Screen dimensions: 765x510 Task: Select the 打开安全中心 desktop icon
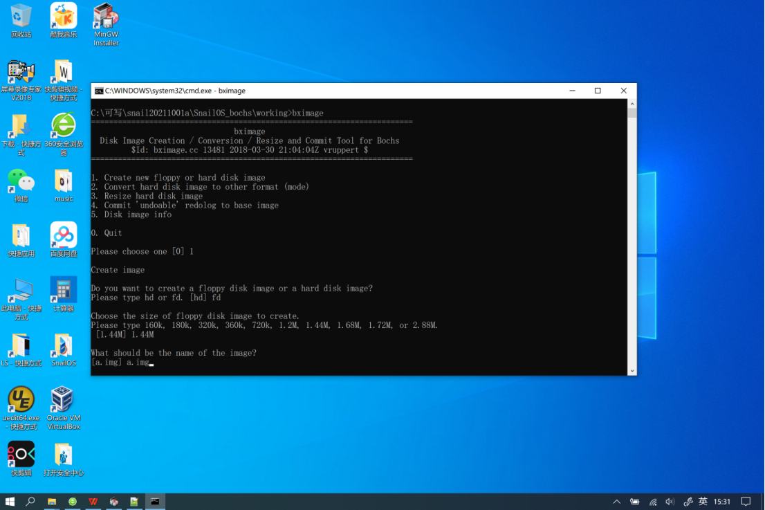[x=64, y=459]
